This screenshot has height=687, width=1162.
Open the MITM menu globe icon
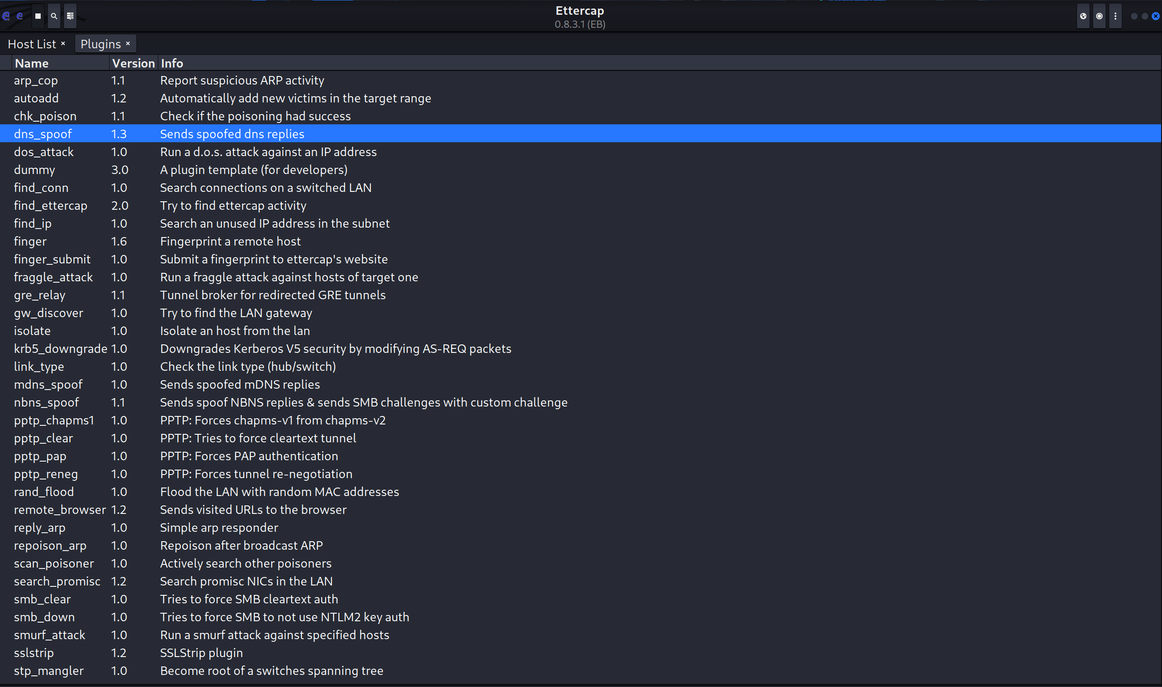point(1083,16)
